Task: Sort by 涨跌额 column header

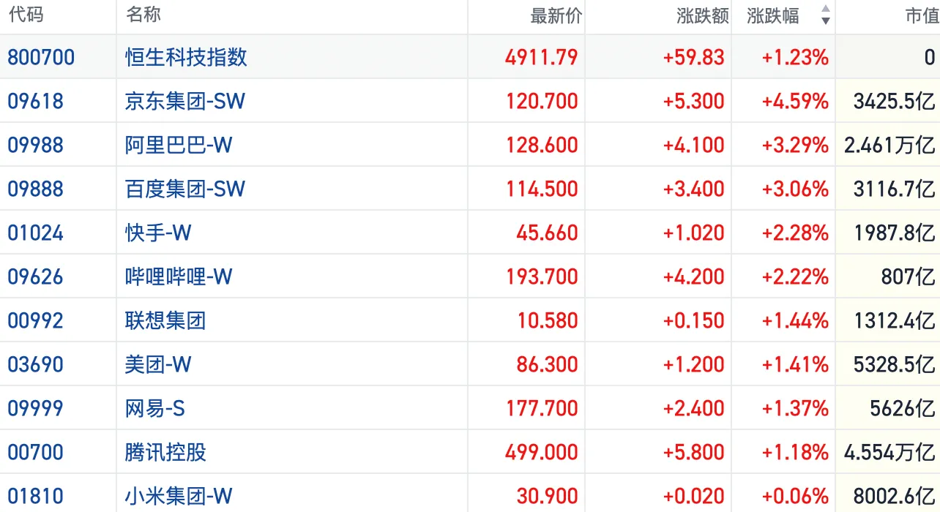Action: [703, 16]
